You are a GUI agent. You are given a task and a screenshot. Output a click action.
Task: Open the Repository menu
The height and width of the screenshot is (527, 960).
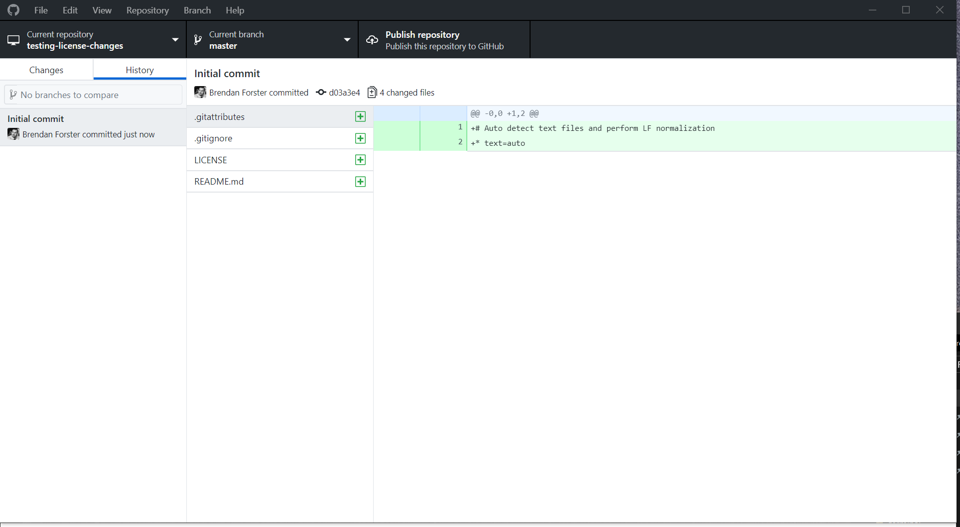(147, 10)
